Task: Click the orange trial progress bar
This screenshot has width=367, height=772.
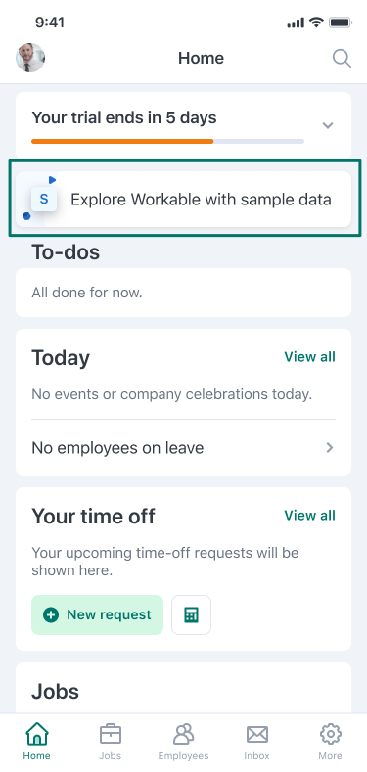Action: (122, 141)
